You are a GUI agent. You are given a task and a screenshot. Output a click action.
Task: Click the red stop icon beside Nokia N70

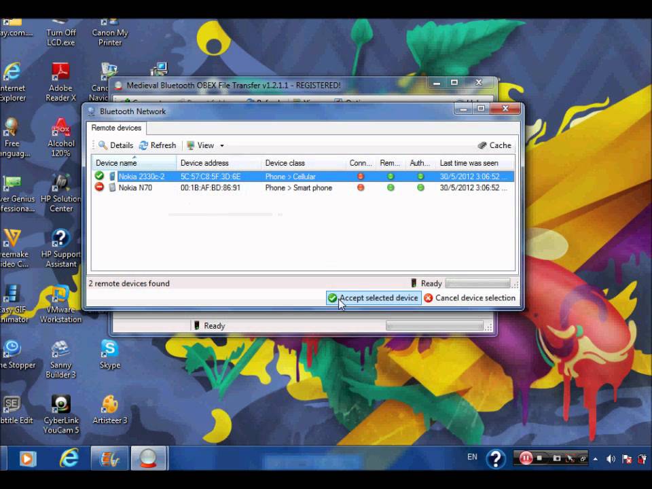pyautogui.click(x=99, y=187)
